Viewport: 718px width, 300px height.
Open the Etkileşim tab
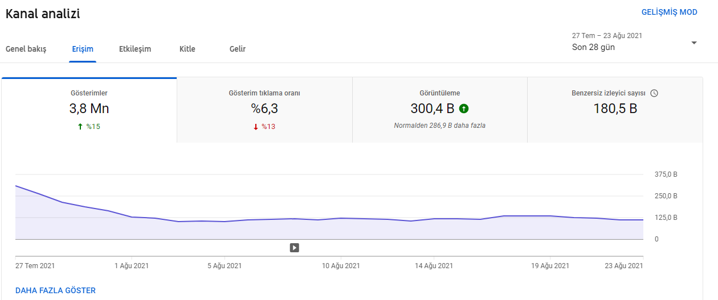[x=135, y=49]
